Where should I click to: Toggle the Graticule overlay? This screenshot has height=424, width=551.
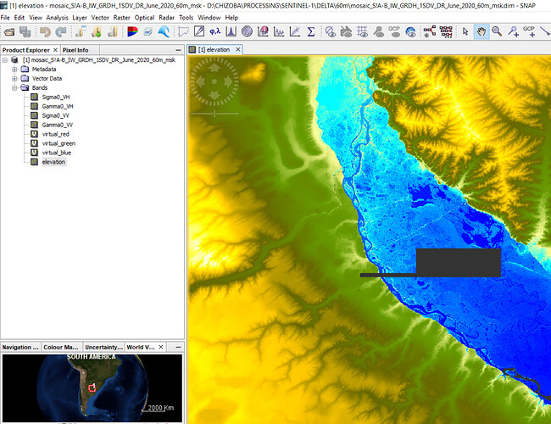362,31
